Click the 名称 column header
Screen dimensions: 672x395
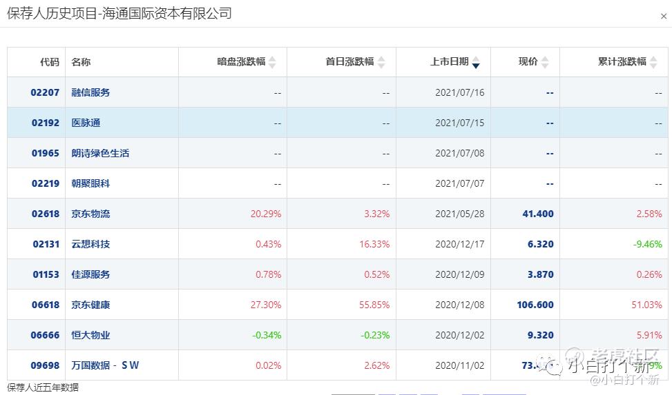click(x=81, y=62)
